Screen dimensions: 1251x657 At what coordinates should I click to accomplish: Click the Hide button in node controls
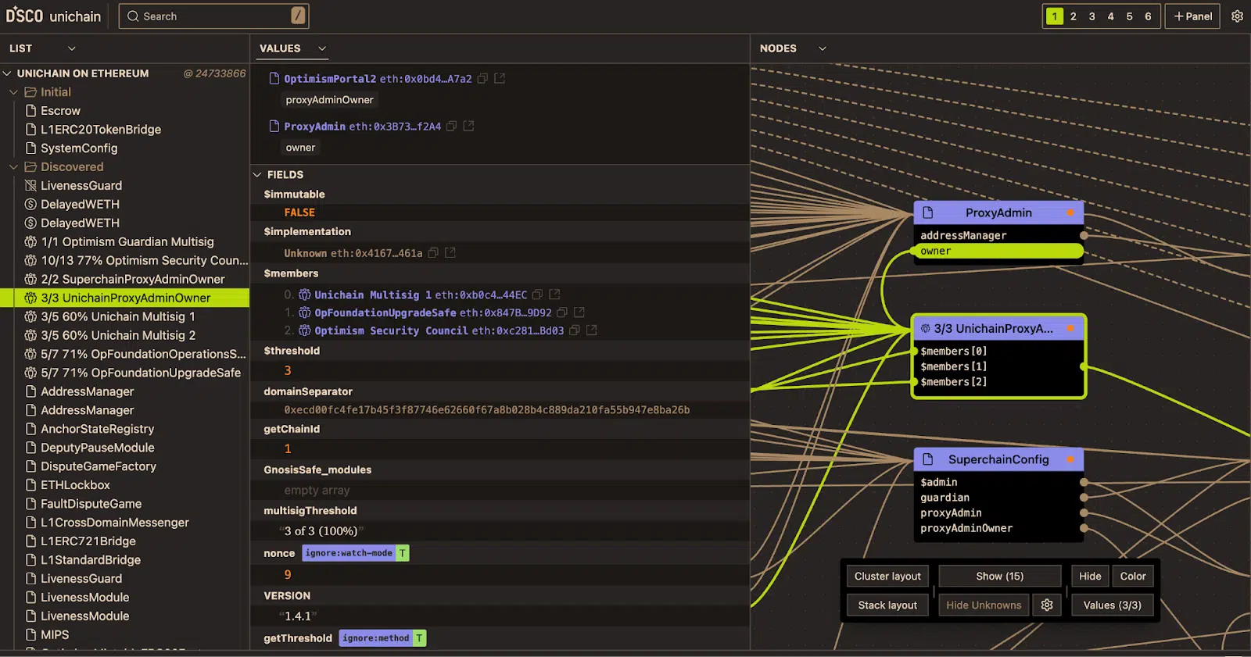1090,576
